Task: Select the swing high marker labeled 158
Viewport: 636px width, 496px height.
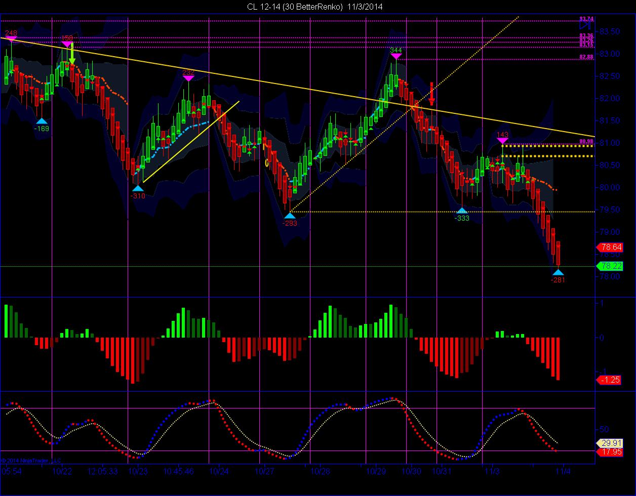Action: point(67,45)
